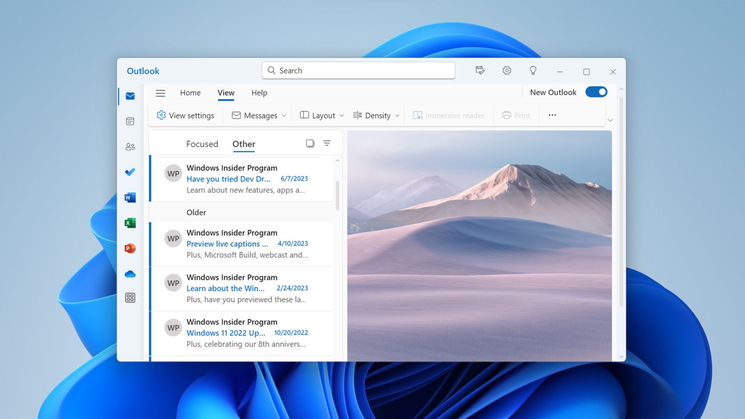The height and width of the screenshot is (419, 745).
Task: Click the My Day calendar-check icon
Action: point(480,70)
